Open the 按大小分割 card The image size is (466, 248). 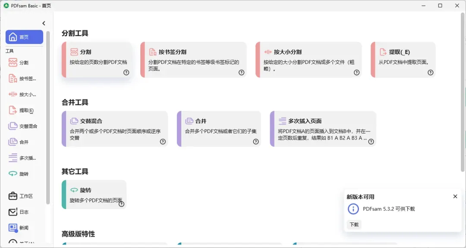pos(309,60)
